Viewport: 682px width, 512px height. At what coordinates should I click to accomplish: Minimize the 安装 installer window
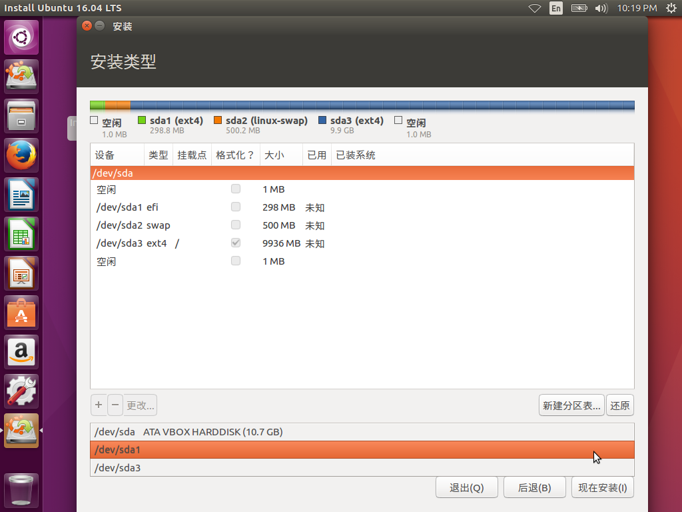click(100, 26)
